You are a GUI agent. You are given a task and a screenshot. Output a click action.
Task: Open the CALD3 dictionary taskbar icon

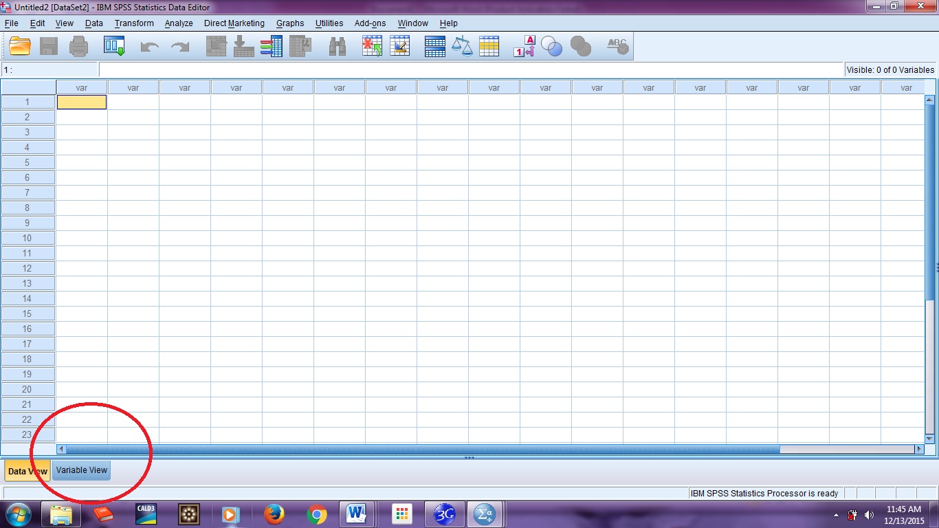(146, 514)
